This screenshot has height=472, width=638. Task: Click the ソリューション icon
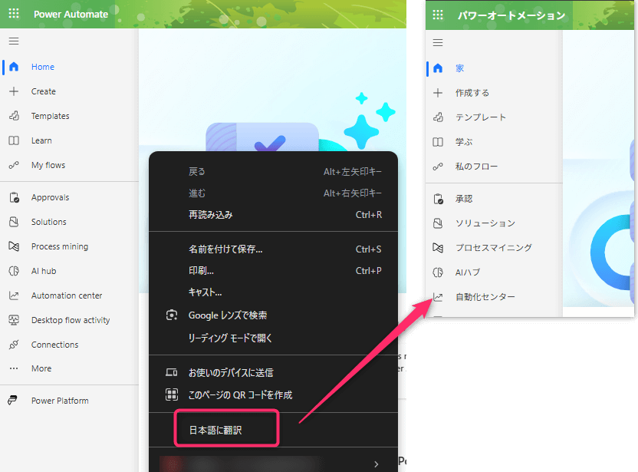click(x=438, y=223)
